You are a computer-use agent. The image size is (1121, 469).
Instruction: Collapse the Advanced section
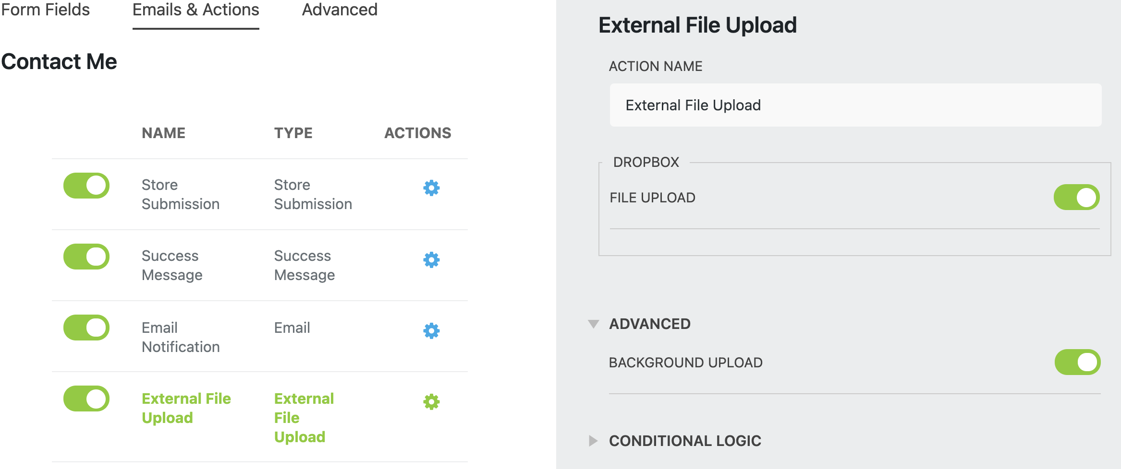coord(594,323)
